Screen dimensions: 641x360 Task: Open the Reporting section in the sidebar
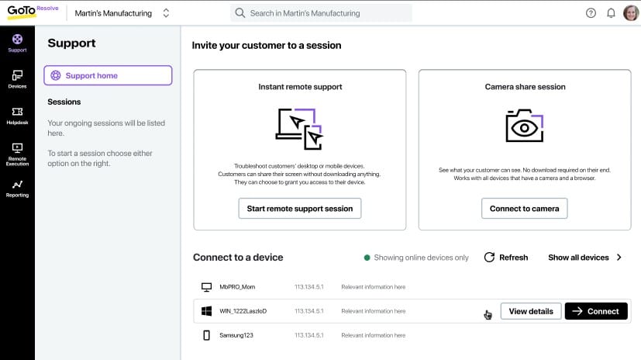tap(17, 189)
